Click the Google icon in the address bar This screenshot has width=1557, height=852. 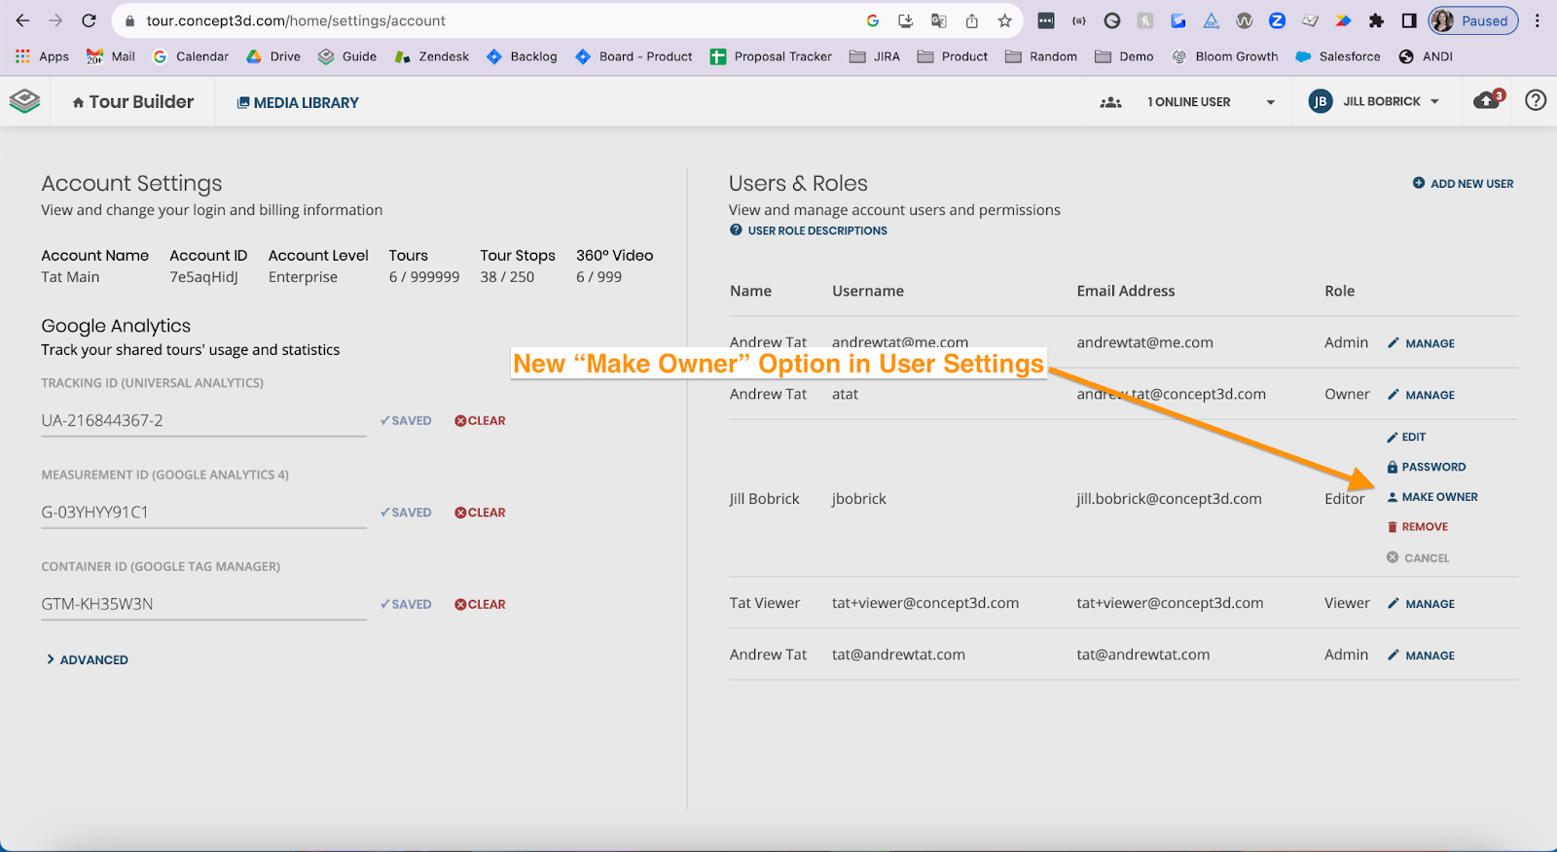pyautogui.click(x=873, y=20)
